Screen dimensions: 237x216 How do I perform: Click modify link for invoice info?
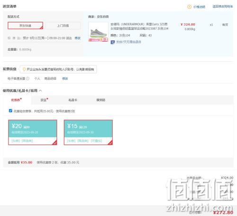tap(65, 79)
